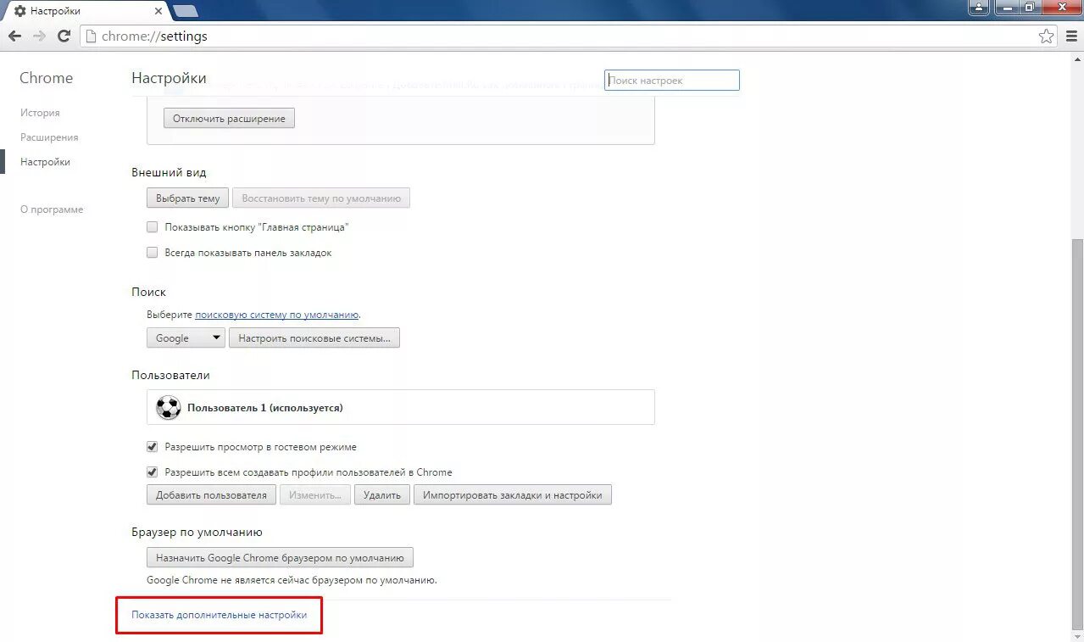Click Импортировать закладки и настройки button

click(x=513, y=495)
